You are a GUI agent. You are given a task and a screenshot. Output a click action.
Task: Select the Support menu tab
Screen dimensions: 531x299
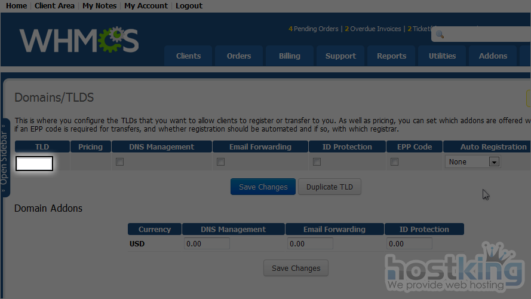click(340, 56)
